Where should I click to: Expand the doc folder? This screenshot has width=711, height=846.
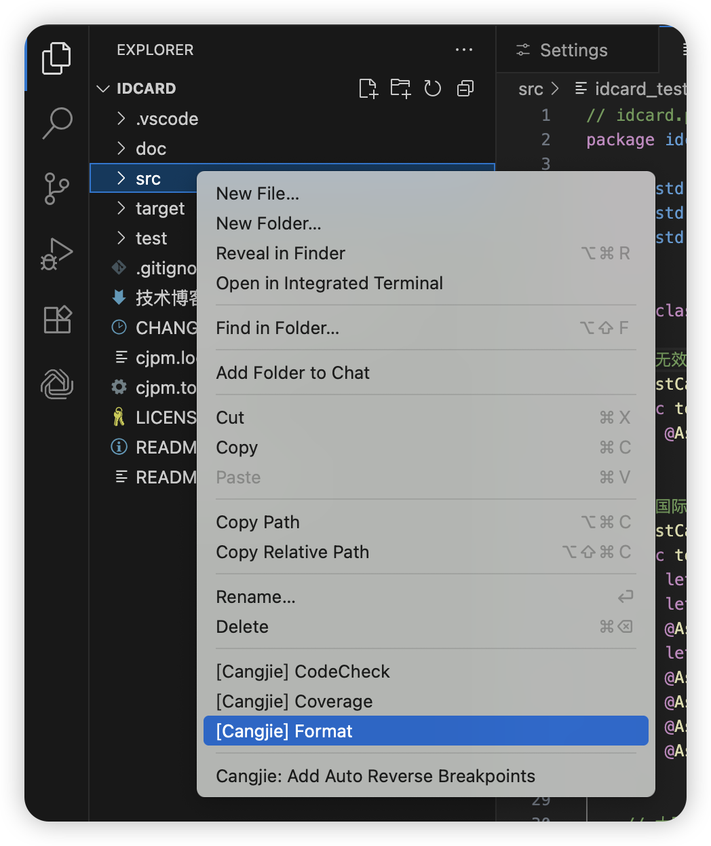(x=121, y=148)
